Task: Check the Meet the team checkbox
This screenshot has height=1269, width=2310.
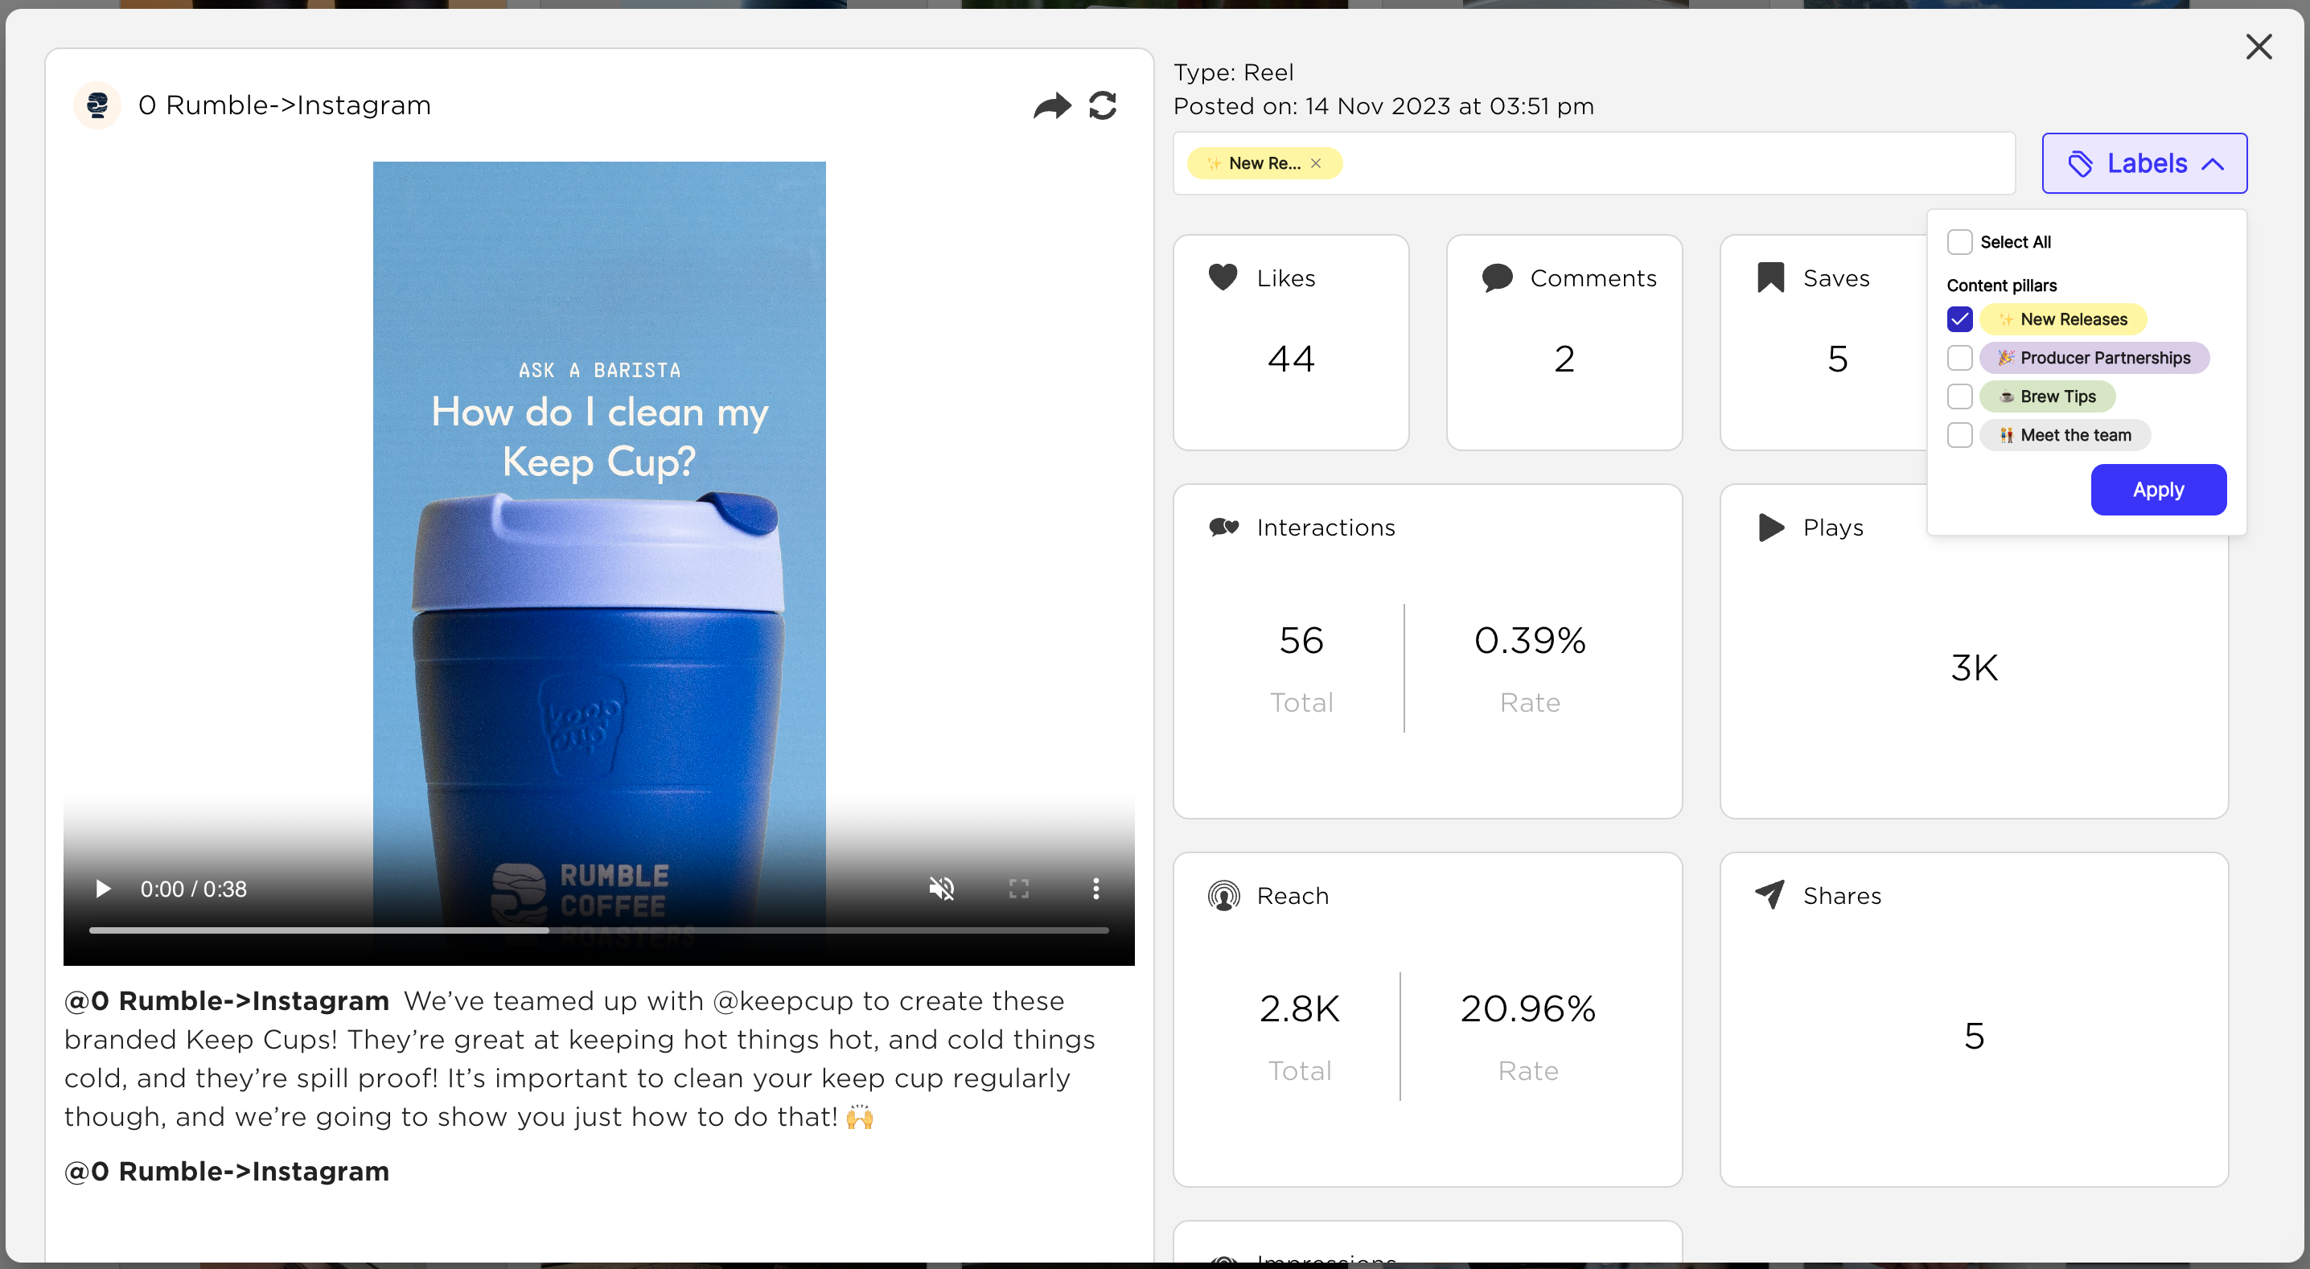Action: (1959, 435)
